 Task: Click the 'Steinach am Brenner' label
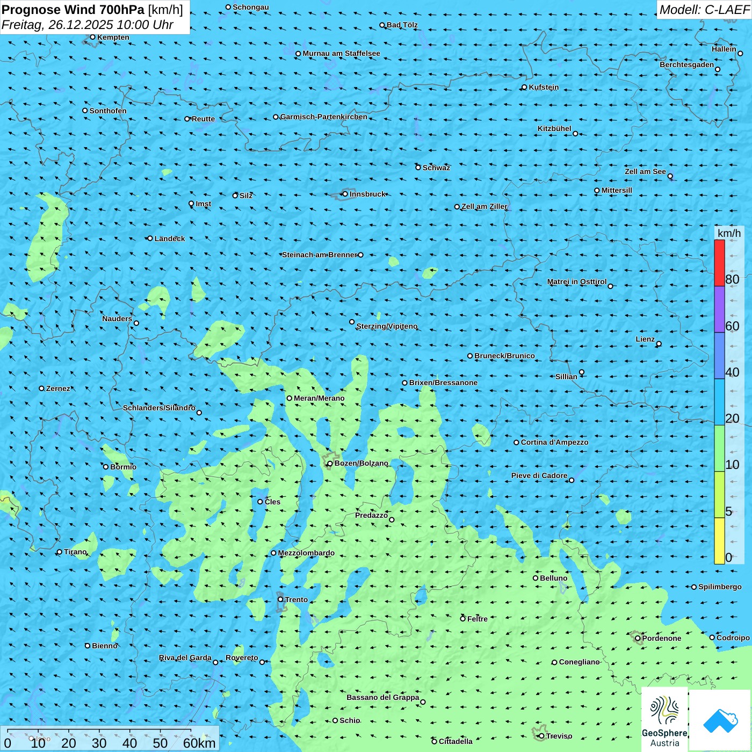[320, 255]
